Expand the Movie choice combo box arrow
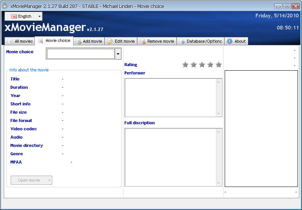 coord(118,54)
